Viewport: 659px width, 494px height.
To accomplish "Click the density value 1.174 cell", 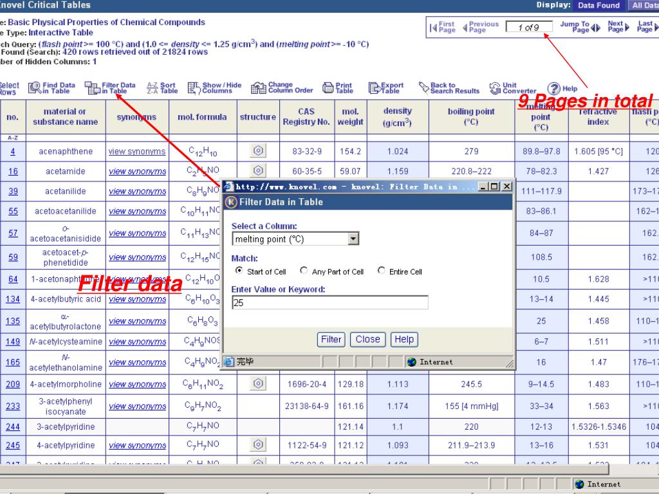I will pos(398,407).
